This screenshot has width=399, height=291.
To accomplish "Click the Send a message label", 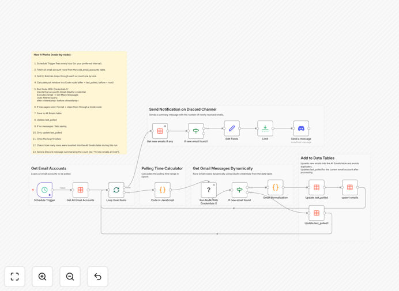I will coord(302,139).
